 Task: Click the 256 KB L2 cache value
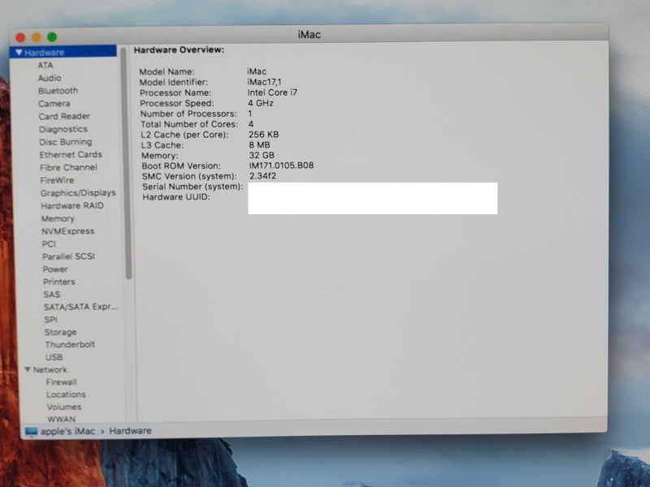tap(263, 135)
